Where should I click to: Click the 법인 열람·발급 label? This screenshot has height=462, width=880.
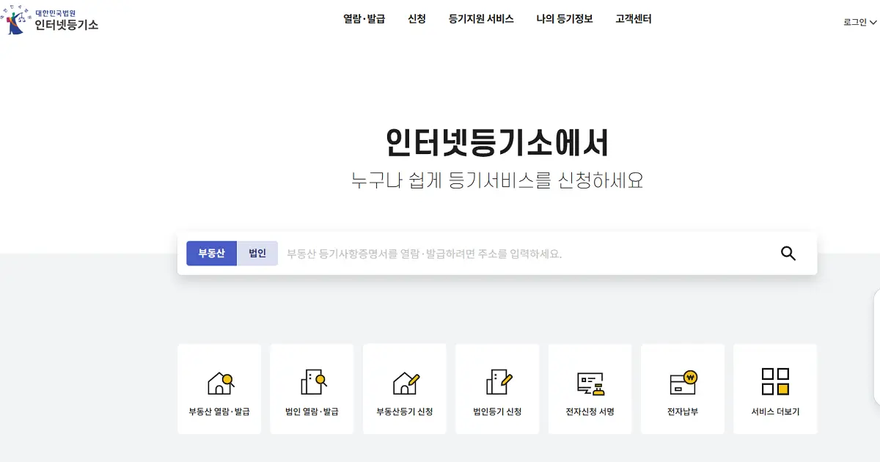pyautogui.click(x=312, y=412)
